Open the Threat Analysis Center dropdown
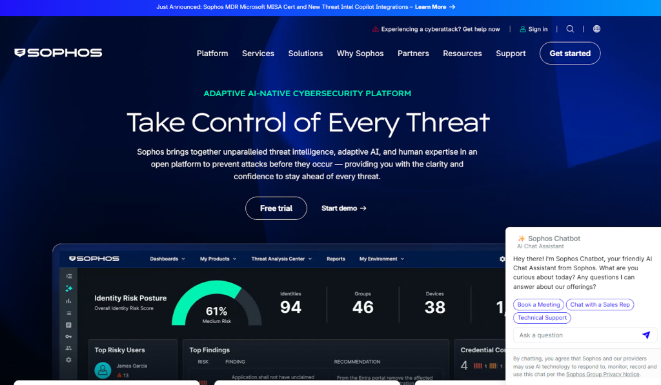This screenshot has height=385, width=661. (x=281, y=259)
